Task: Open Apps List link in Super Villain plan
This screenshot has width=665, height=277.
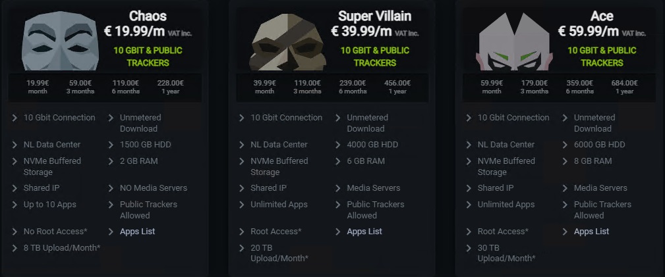Action: (x=364, y=232)
